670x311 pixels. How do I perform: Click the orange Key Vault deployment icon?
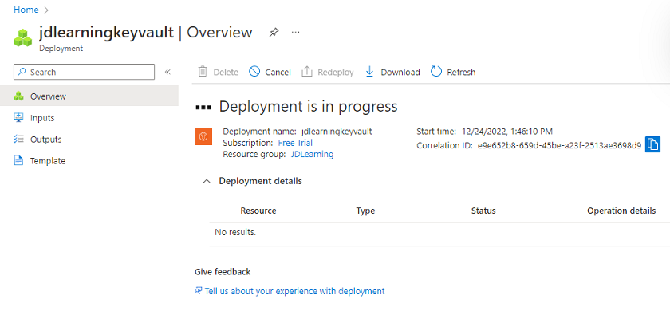pyautogui.click(x=203, y=136)
